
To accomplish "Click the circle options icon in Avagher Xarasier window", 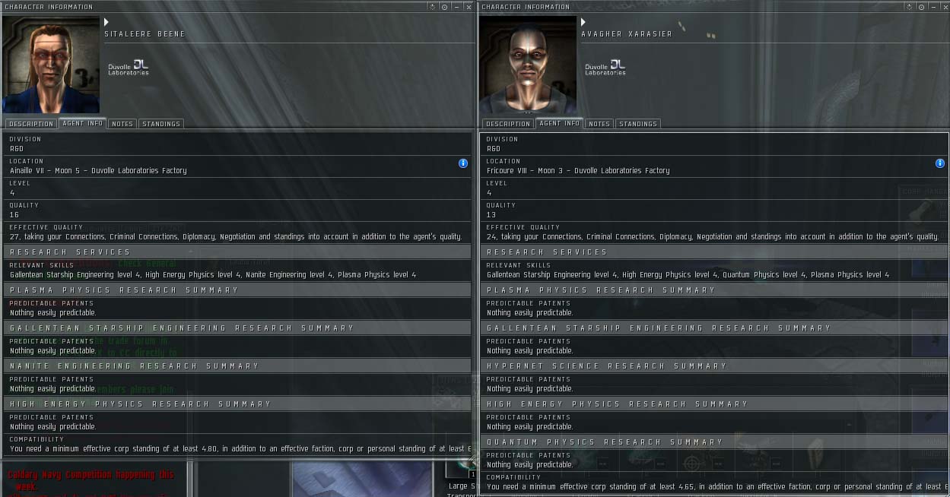I will click(x=921, y=7).
